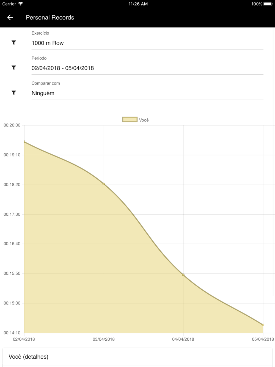Tap the Personal Records title
This screenshot has width=275, height=367.
tap(50, 18)
